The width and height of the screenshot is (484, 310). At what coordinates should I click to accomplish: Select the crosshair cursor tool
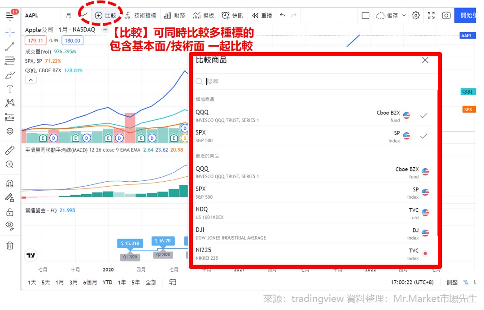(x=10, y=32)
